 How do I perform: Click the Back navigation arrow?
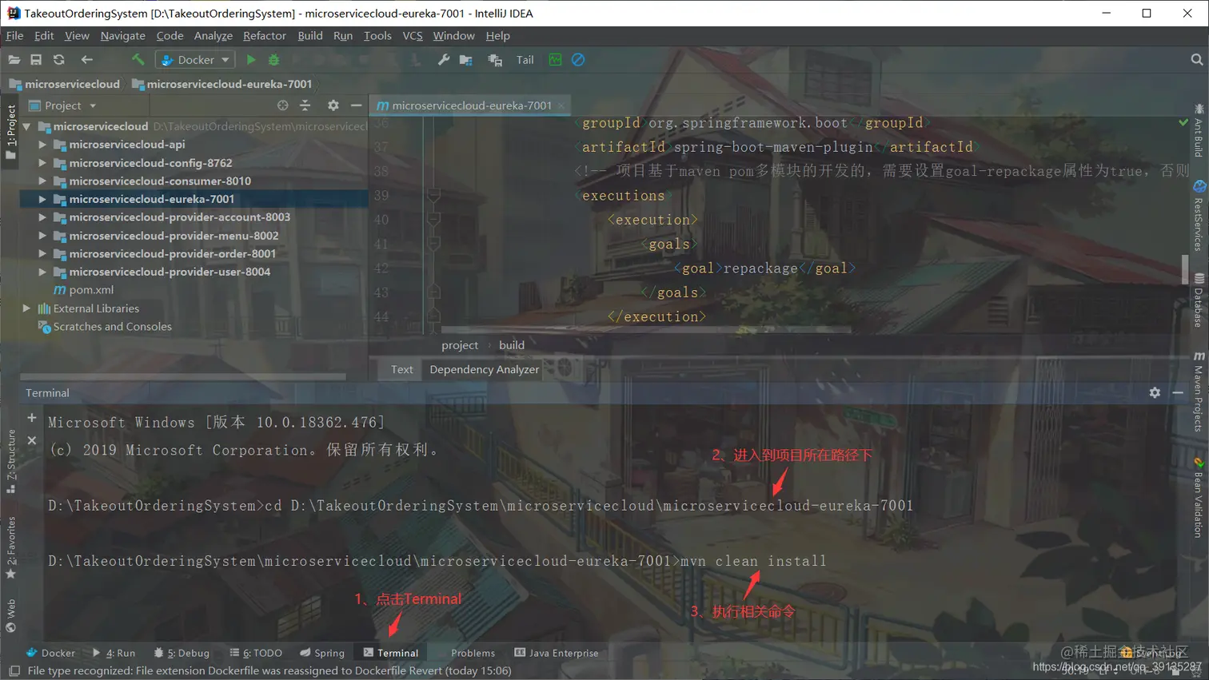(86, 60)
